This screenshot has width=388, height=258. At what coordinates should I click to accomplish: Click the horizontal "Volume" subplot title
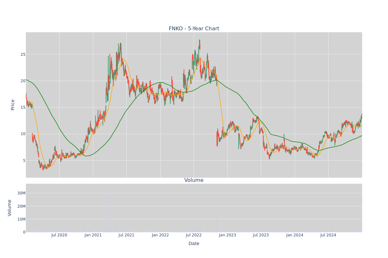point(194,180)
